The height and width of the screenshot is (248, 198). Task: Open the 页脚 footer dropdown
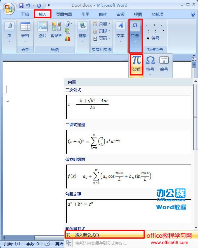point(102,31)
